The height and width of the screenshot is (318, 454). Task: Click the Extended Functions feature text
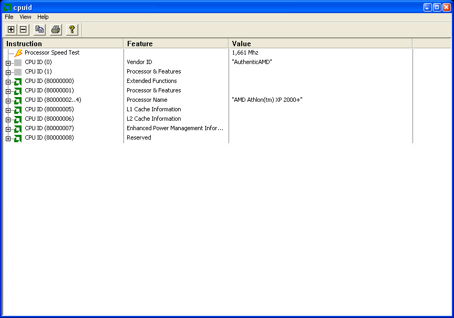tap(152, 81)
